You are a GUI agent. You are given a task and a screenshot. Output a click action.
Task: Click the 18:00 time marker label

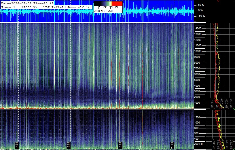click(x=120, y=145)
